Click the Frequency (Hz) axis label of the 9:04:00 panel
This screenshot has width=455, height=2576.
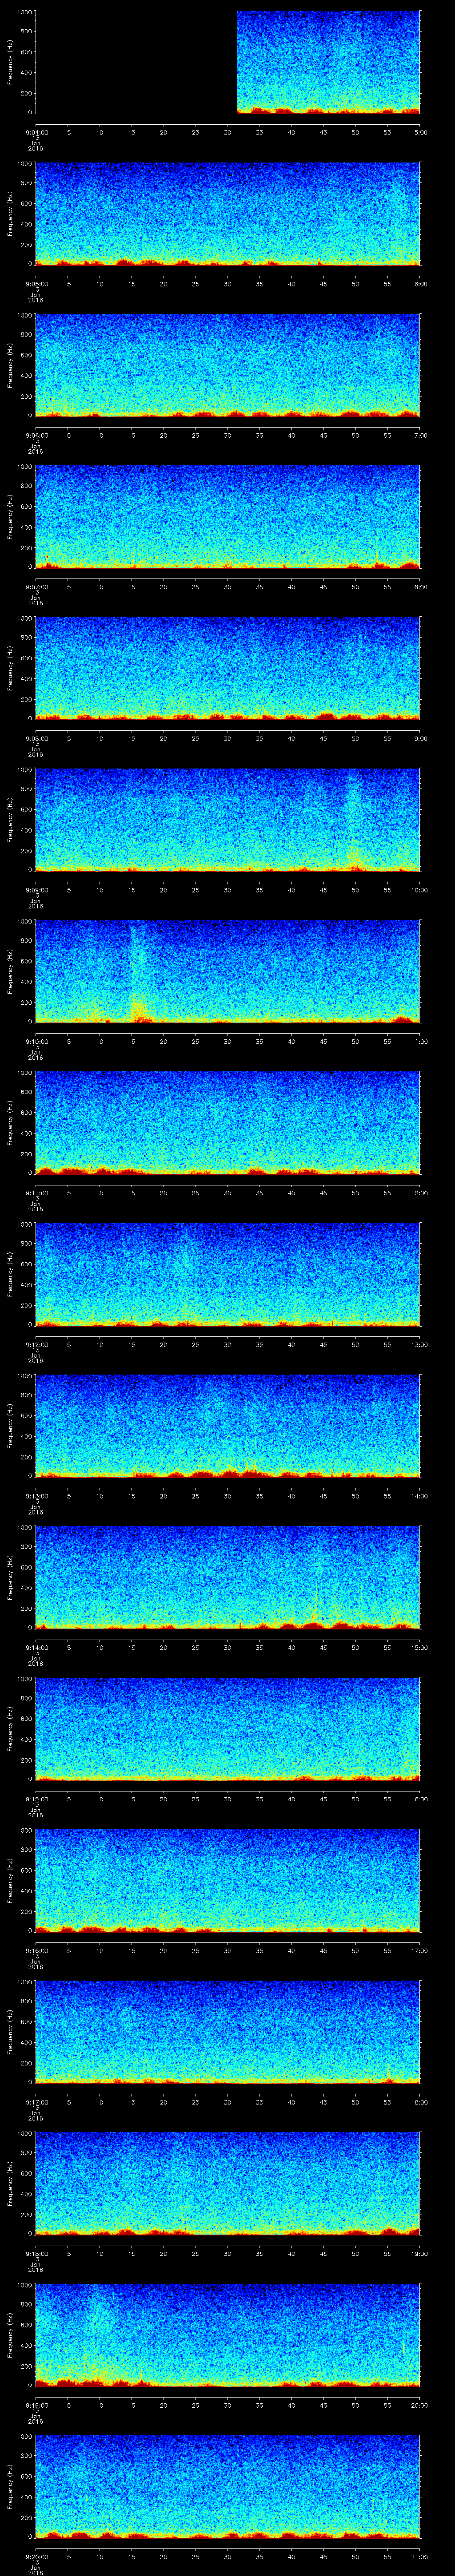point(10,62)
